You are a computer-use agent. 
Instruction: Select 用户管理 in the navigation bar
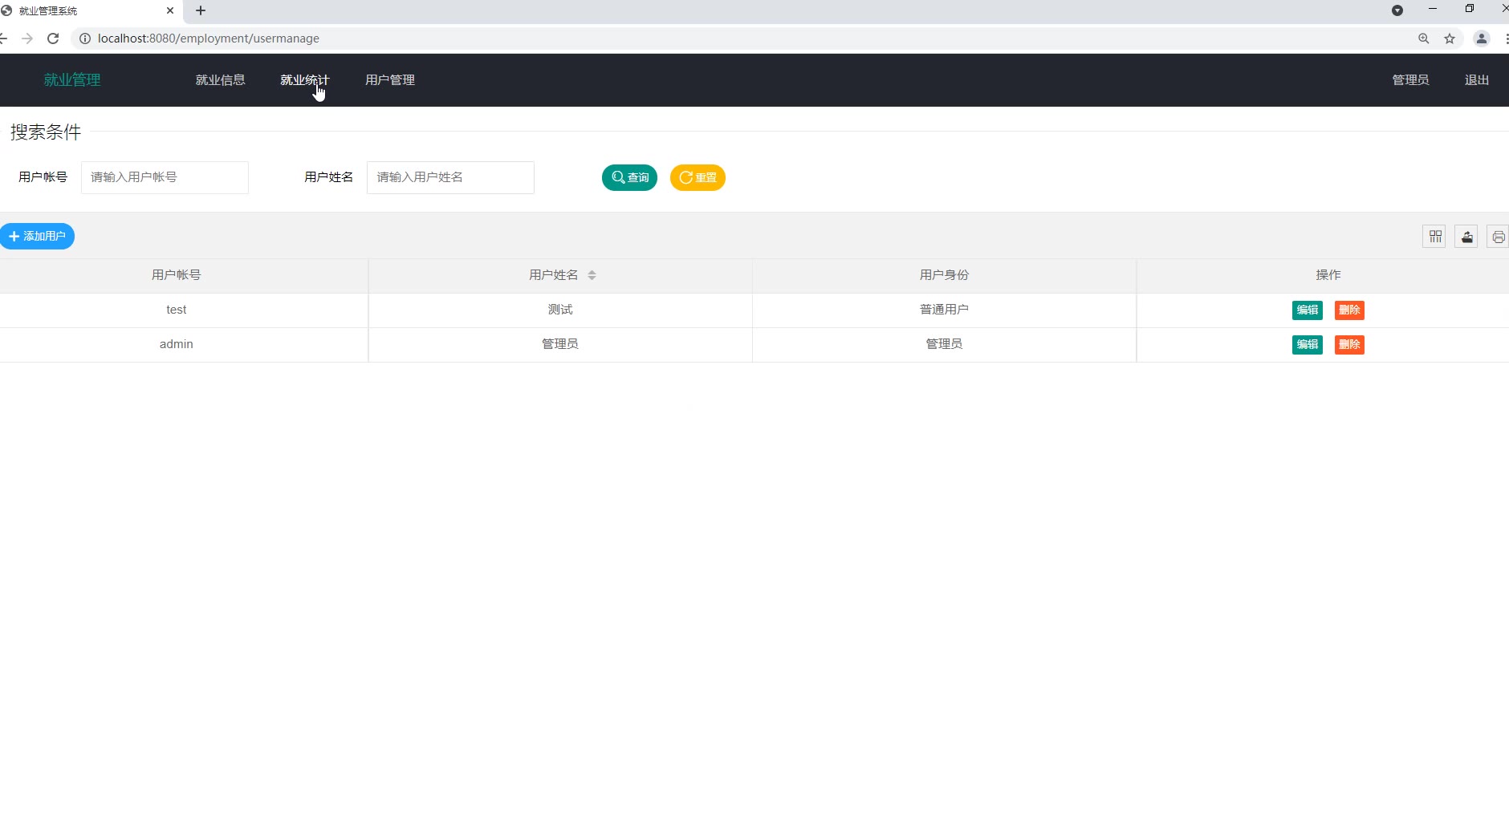pos(390,80)
